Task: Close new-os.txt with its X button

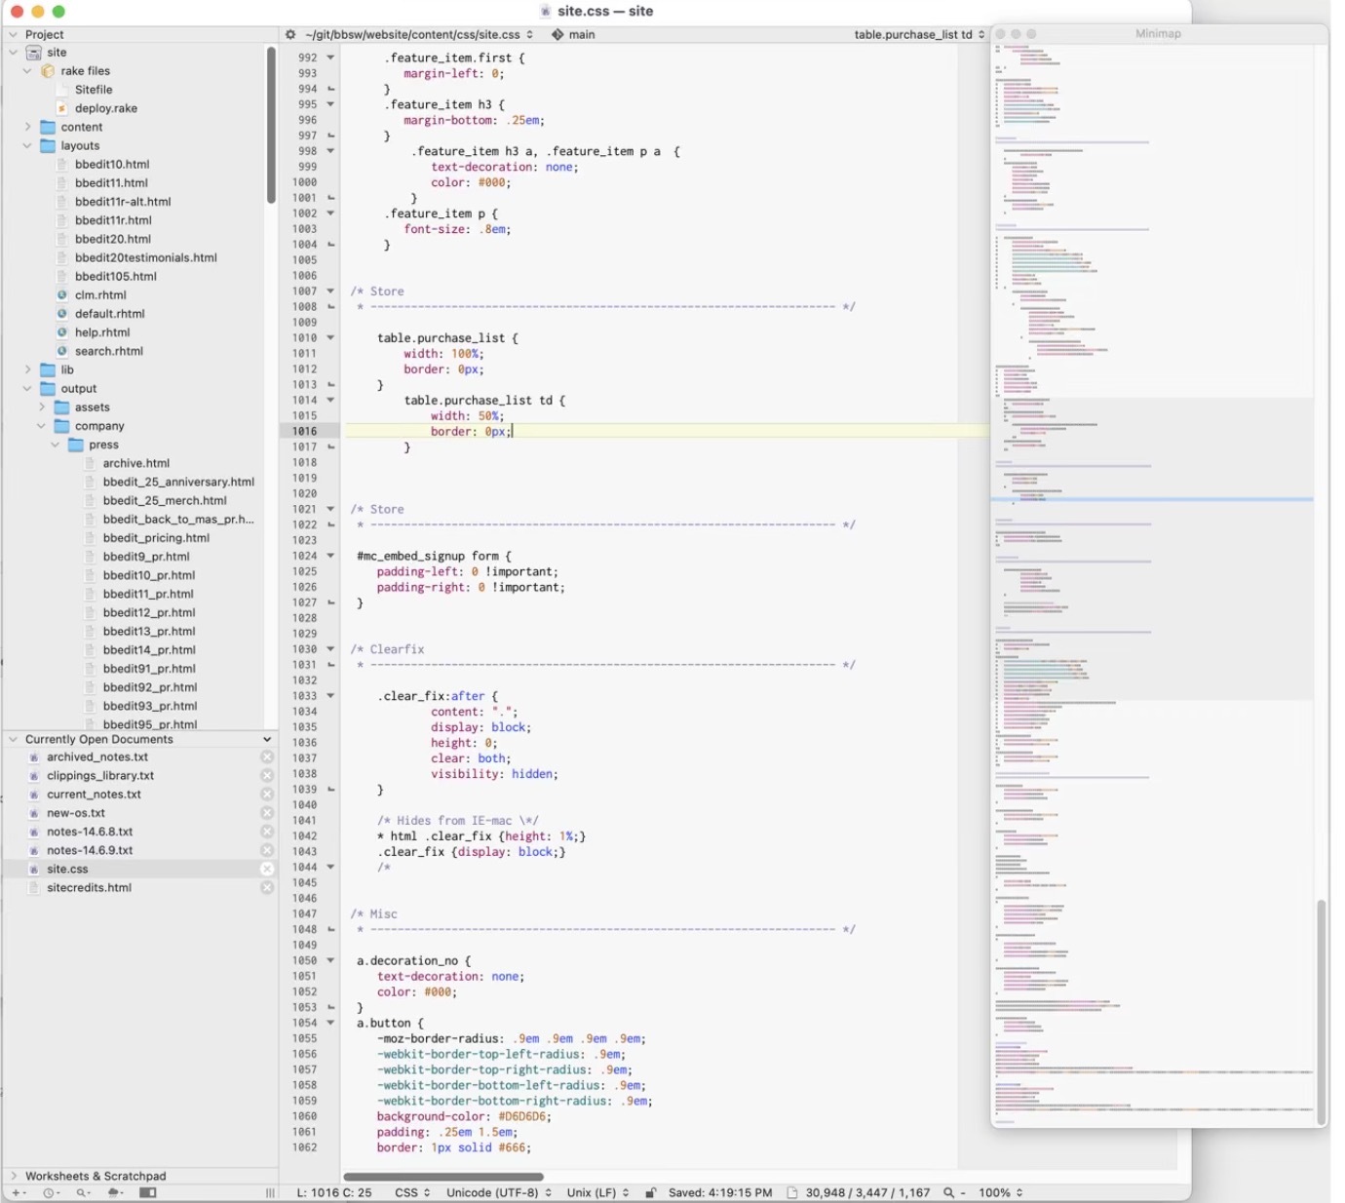Action: click(x=267, y=813)
